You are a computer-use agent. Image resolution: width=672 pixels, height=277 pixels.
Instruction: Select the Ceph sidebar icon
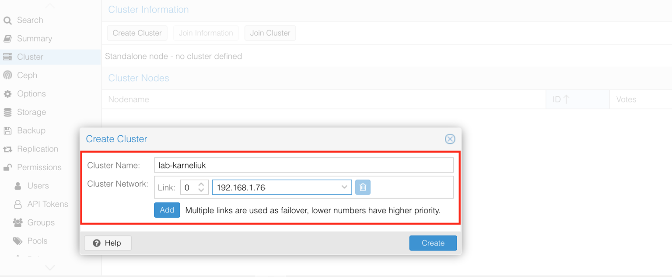[8, 75]
